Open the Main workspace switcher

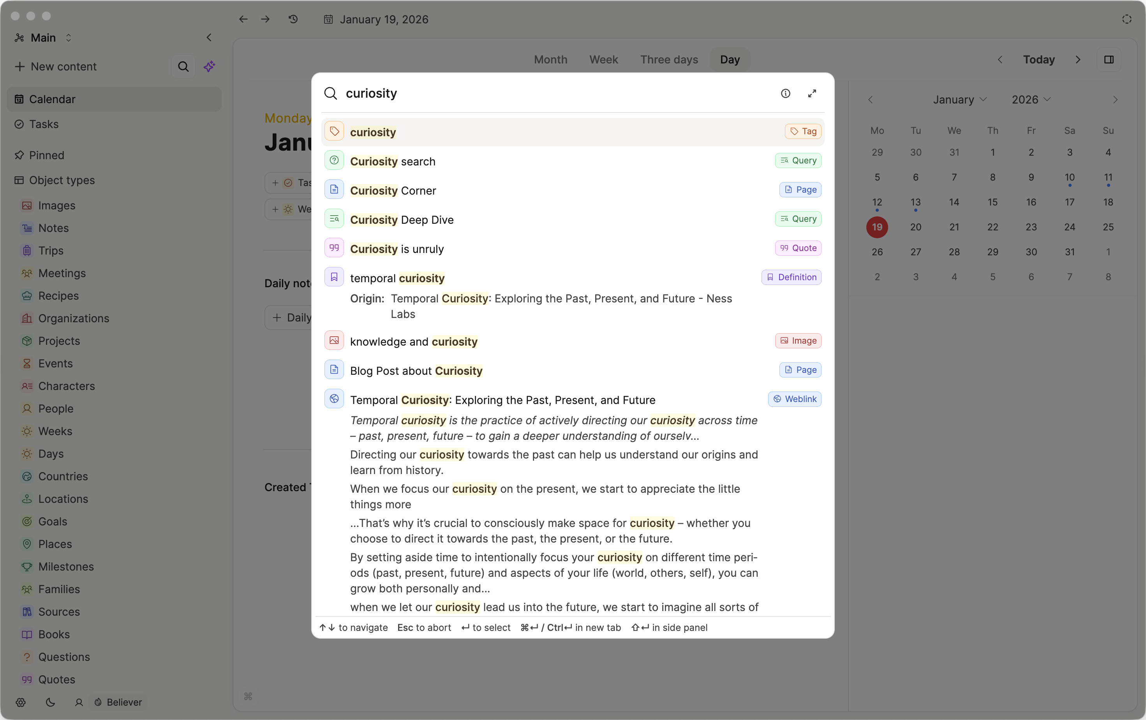[x=43, y=38]
